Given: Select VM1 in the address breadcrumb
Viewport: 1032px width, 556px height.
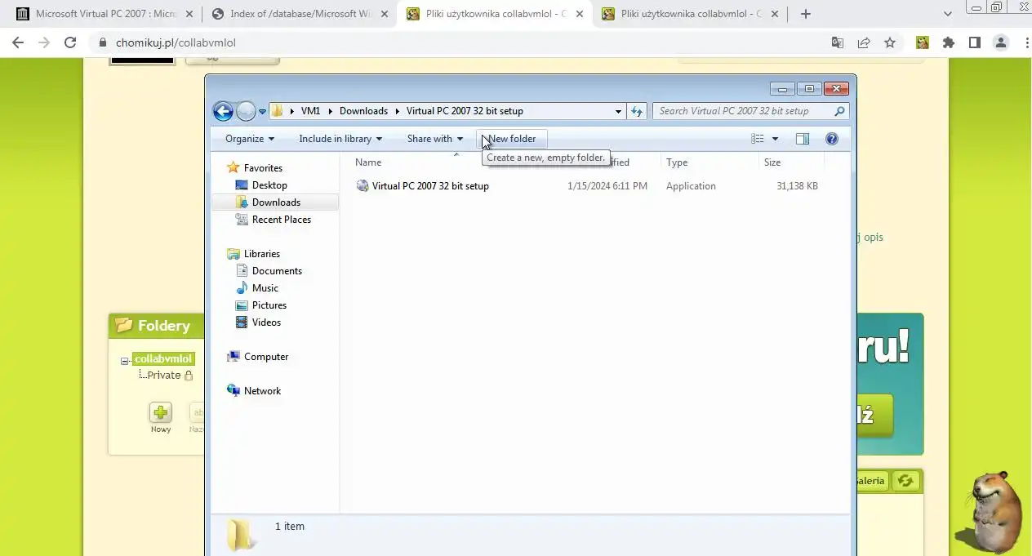Looking at the screenshot, I should (x=310, y=111).
